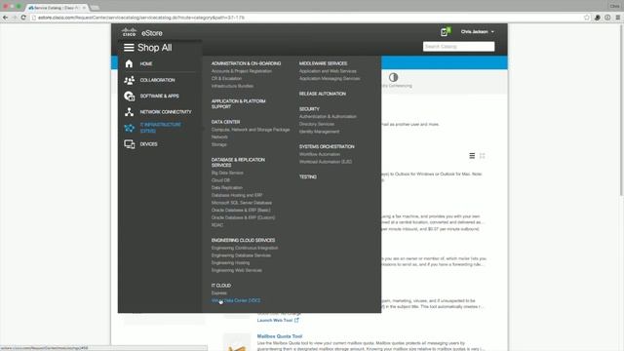This screenshot has height=351, width=624.
Task: Click the browser back arrow
Action: click(5, 18)
